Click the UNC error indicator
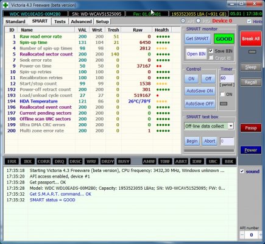Image resolution: width=265 pixels, height=244 pixels. tap(213, 162)
